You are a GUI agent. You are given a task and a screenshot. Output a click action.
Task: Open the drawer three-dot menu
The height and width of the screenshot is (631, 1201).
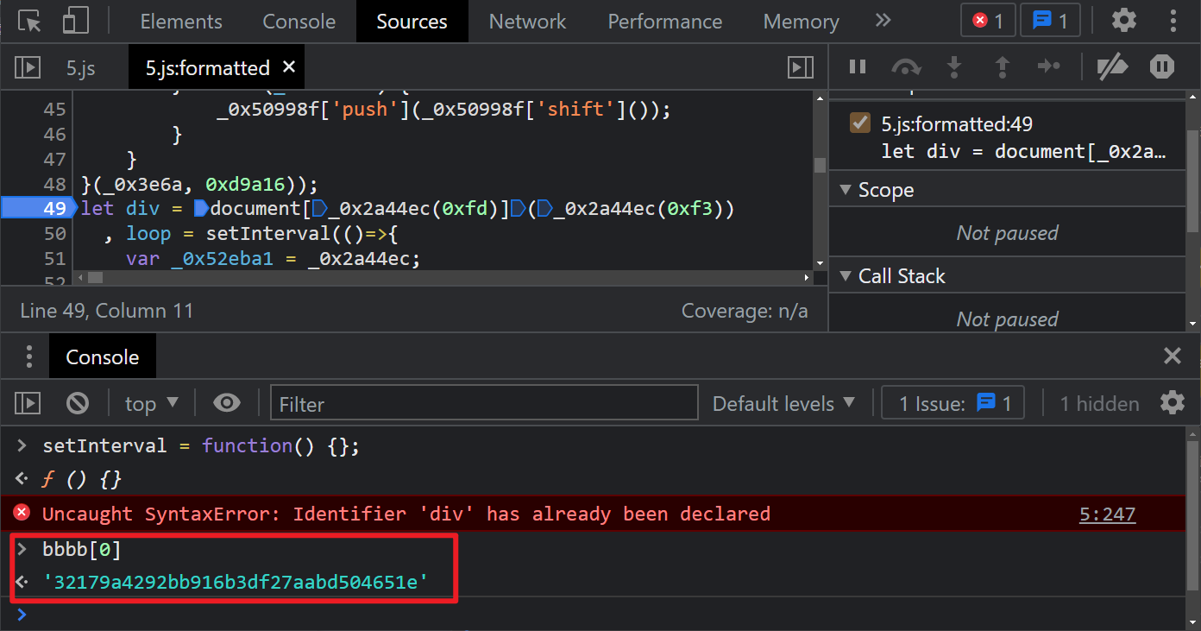pos(28,357)
